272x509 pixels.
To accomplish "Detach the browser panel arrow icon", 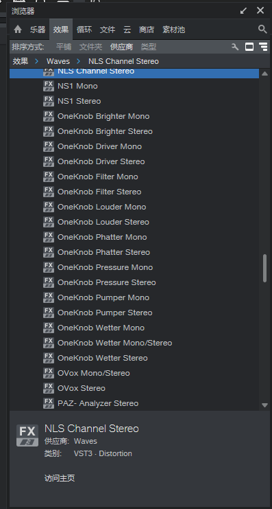I will point(243,11).
